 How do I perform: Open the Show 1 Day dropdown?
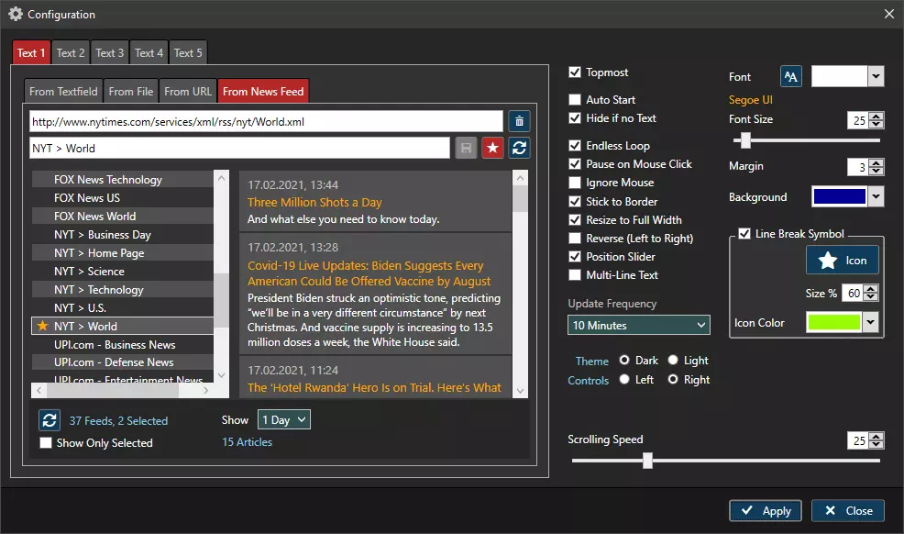pyautogui.click(x=283, y=420)
